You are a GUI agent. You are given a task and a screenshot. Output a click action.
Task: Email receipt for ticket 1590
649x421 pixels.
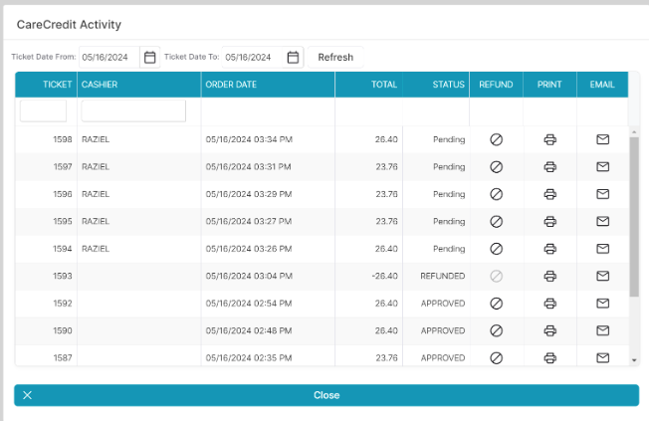pyautogui.click(x=602, y=330)
